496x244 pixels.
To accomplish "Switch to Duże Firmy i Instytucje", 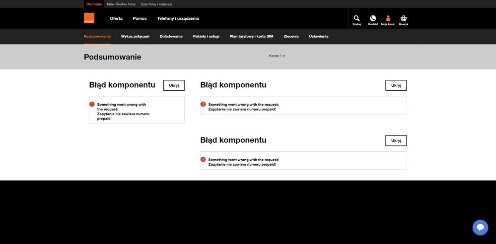I will 156,4.
